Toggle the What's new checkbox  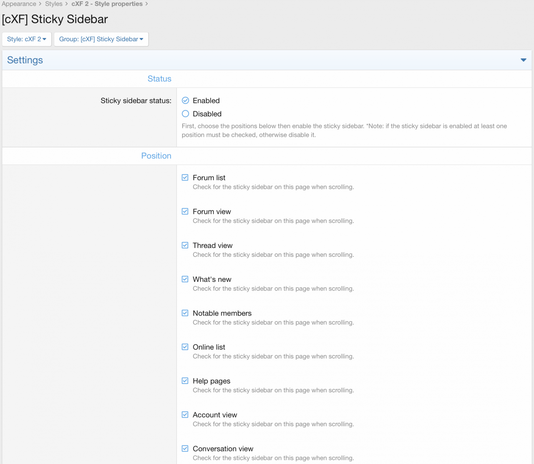(x=185, y=279)
